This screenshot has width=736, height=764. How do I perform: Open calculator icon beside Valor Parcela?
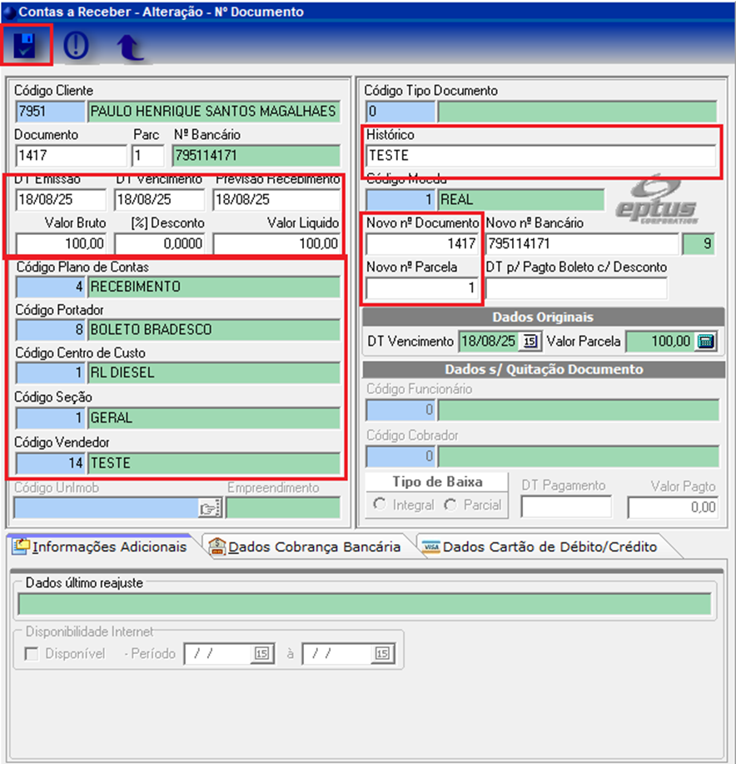(x=705, y=342)
